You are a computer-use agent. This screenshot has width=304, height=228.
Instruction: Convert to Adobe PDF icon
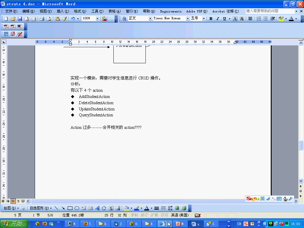(x=6, y=26)
